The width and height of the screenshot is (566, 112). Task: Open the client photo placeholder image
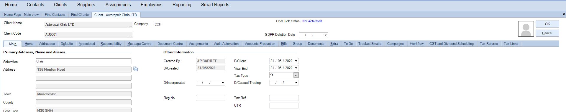(x=526, y=29)
